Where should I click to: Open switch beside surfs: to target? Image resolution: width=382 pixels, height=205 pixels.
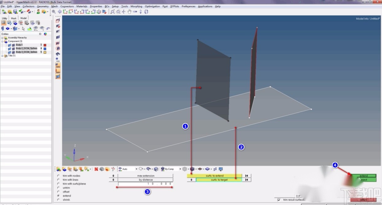(191, 180)
